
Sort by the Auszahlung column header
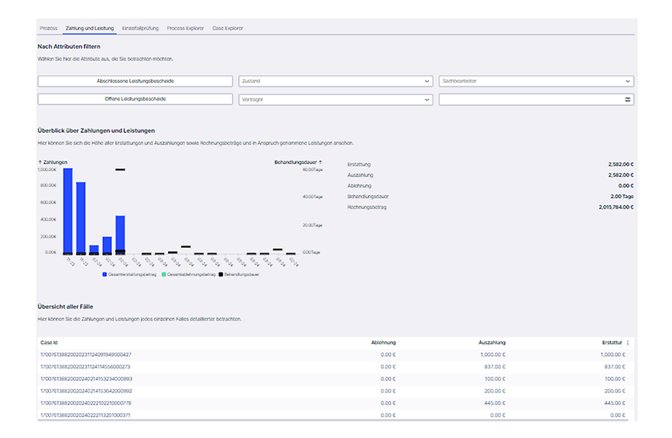[x=492, y=343]
